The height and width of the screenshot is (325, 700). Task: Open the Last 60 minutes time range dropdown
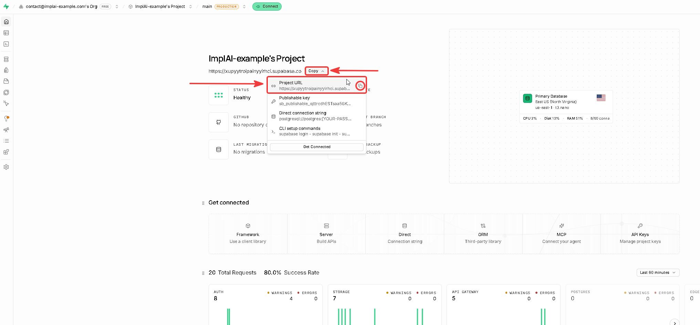click(658, 272)
